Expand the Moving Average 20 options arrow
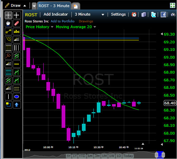 click(x=95, y=27)
